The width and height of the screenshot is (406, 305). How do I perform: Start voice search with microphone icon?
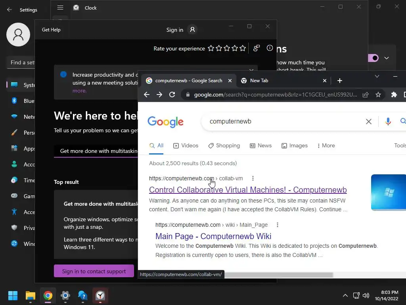[x=388, y=122]
